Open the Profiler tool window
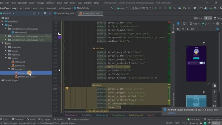 [x=58, y=119]
